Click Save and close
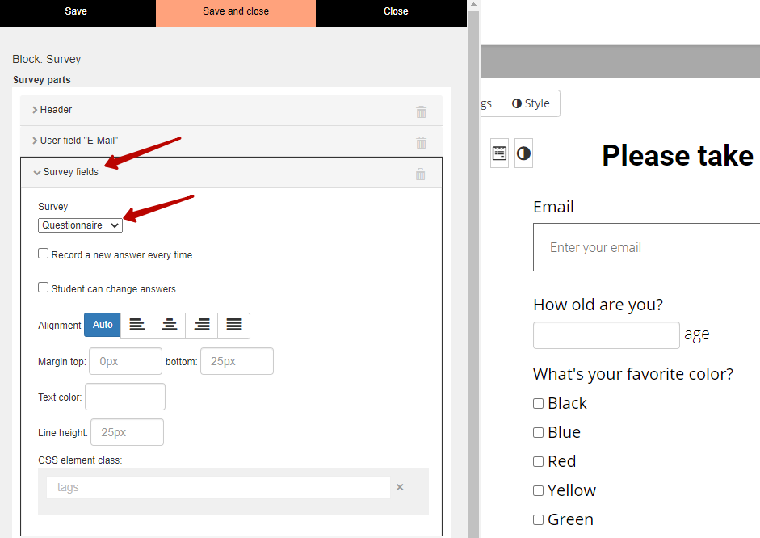Screen dimensions: 760x538 236,11
